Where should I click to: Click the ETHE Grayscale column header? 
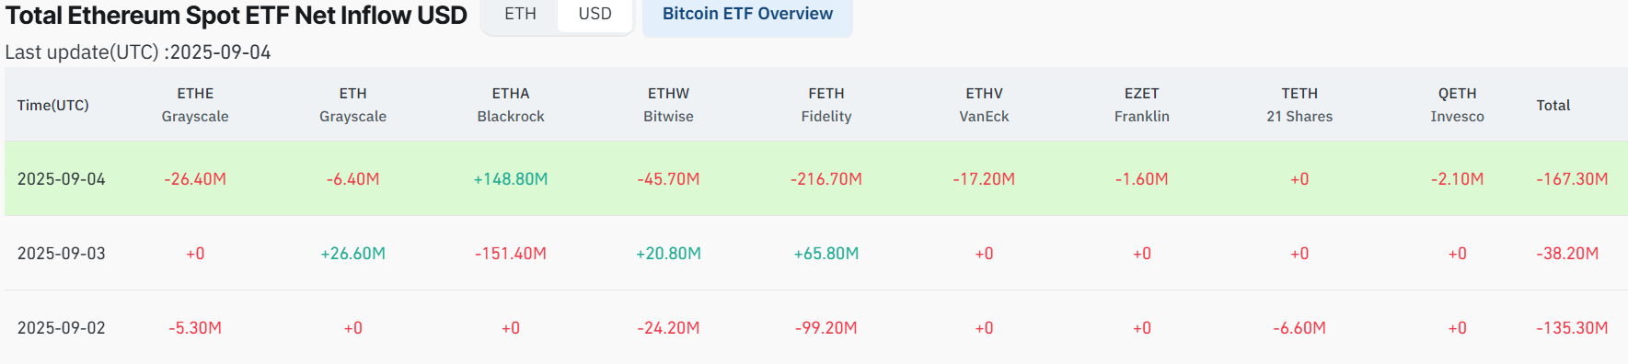(x=195, y=105)
